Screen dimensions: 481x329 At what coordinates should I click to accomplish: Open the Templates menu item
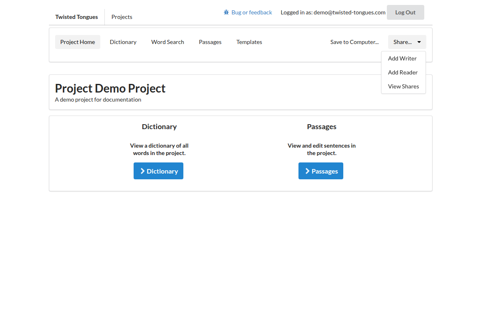point(249,42)
